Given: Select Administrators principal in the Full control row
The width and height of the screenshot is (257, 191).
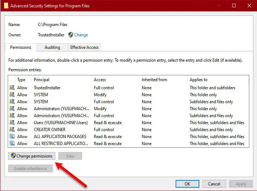Looking at the screenshot, I should coord(61,116).
